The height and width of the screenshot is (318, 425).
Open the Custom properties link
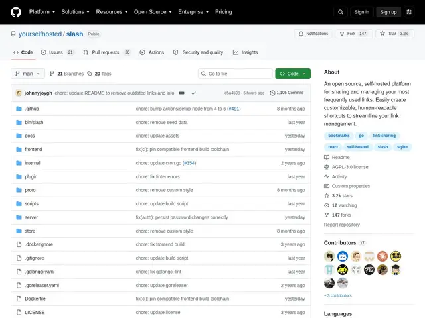[x=347, y=186]
